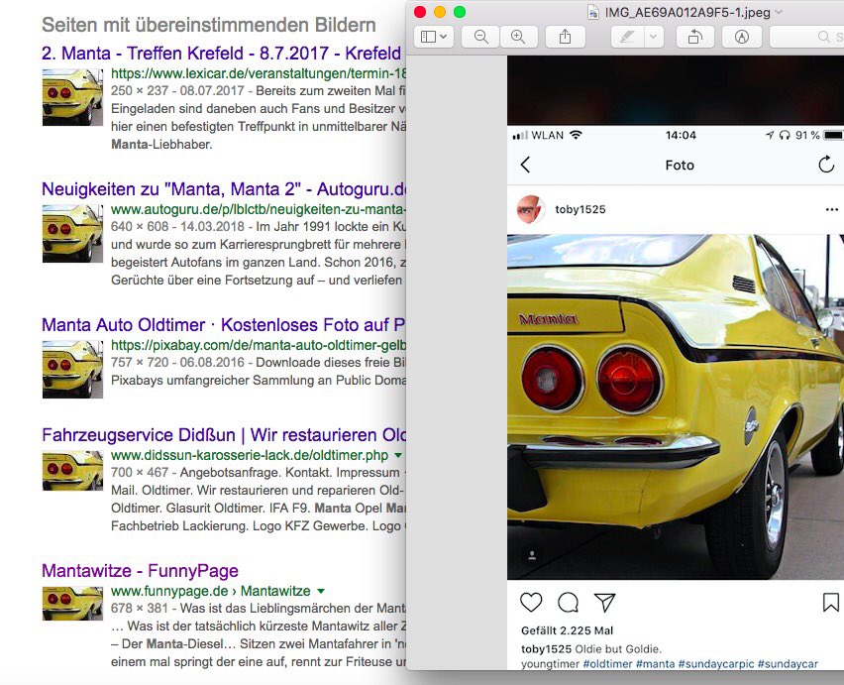Viewport: 844px width, 685px height.
Task: Send post via paper plane icon
Action: 604,602
